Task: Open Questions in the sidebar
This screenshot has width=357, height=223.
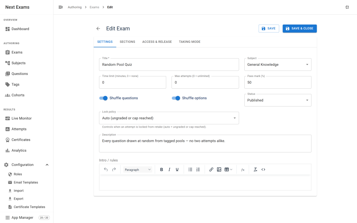Action: 27,74
